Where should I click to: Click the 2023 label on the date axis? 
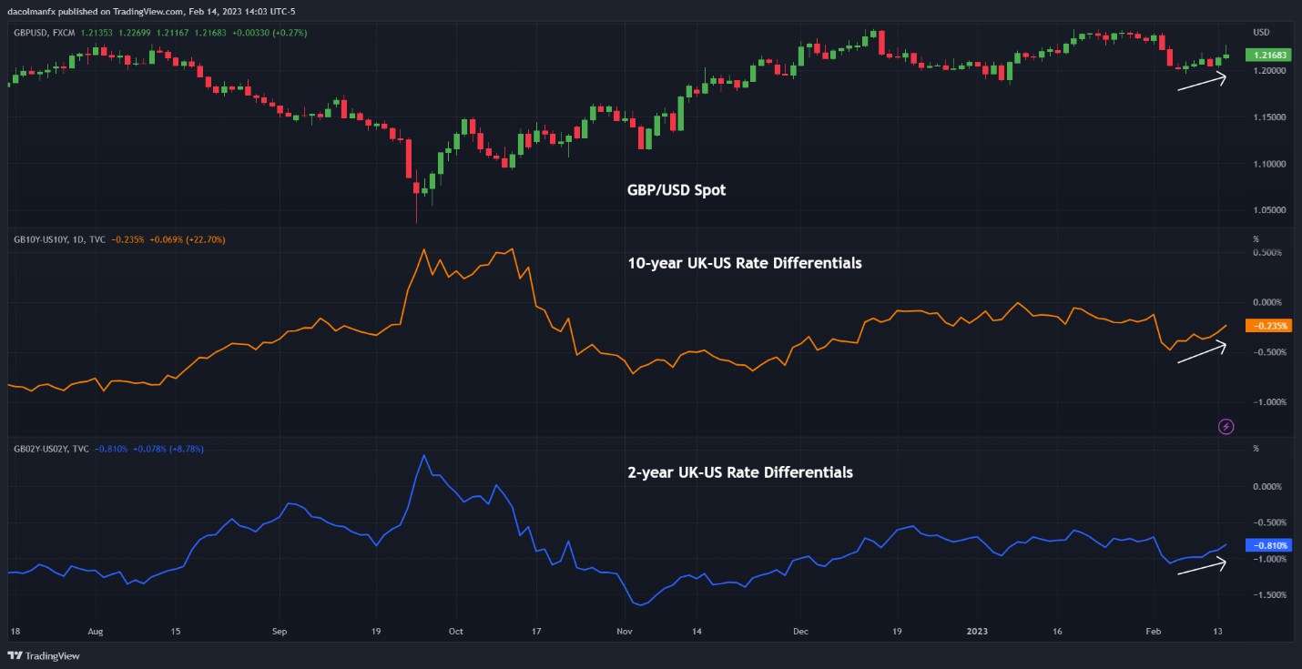click(977, 630)
